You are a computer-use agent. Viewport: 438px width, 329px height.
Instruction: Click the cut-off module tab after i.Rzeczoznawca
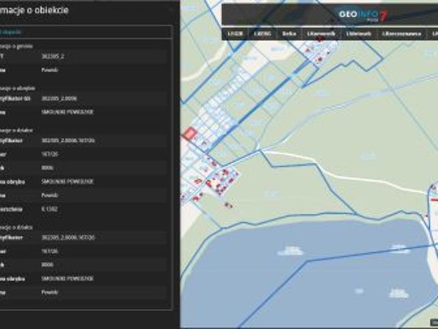point(433,33)
